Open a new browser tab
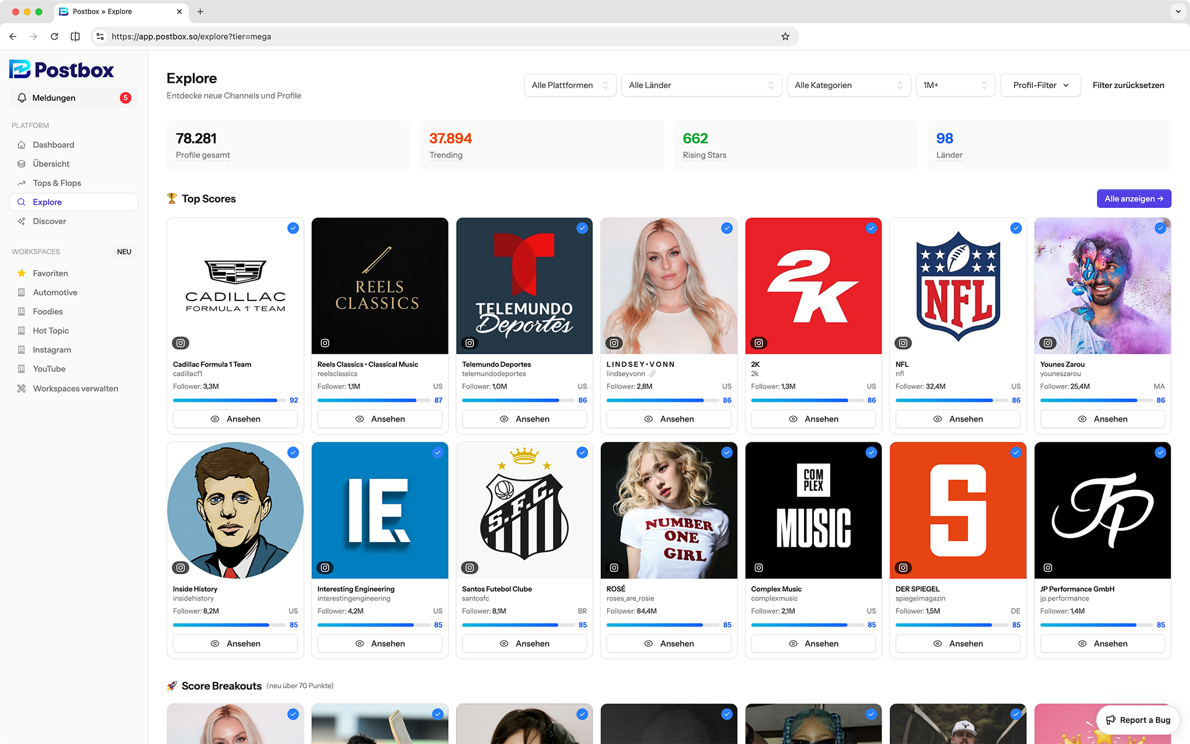 pyautogui.click(x=200, y=12)
